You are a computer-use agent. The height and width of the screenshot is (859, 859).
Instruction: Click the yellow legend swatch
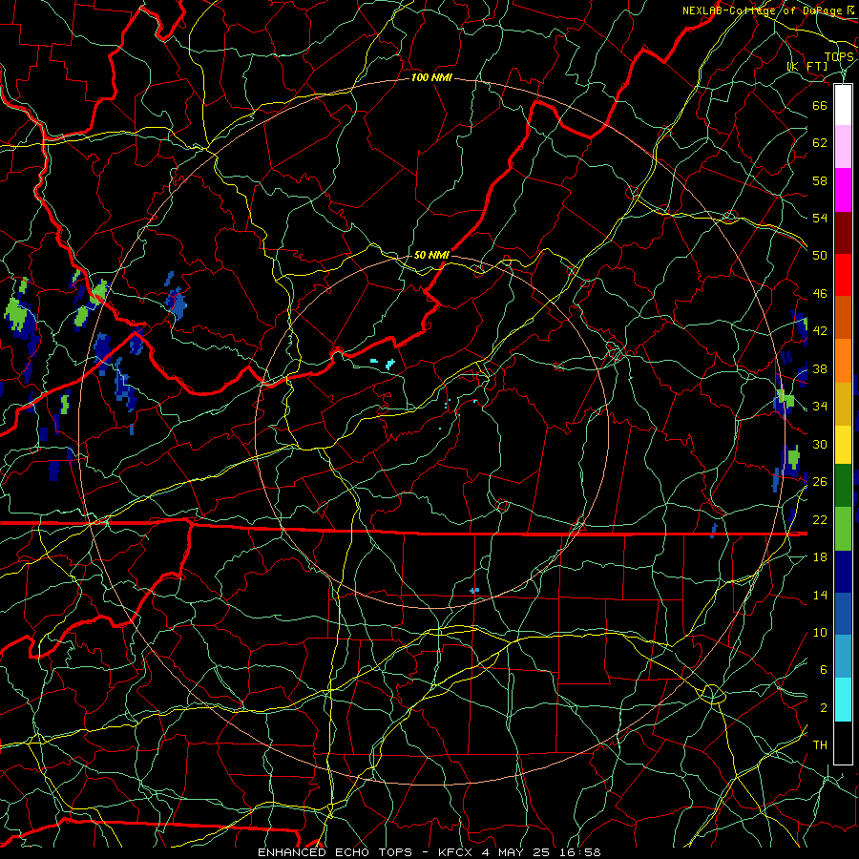pyautogui.click(x=843, y=444)
